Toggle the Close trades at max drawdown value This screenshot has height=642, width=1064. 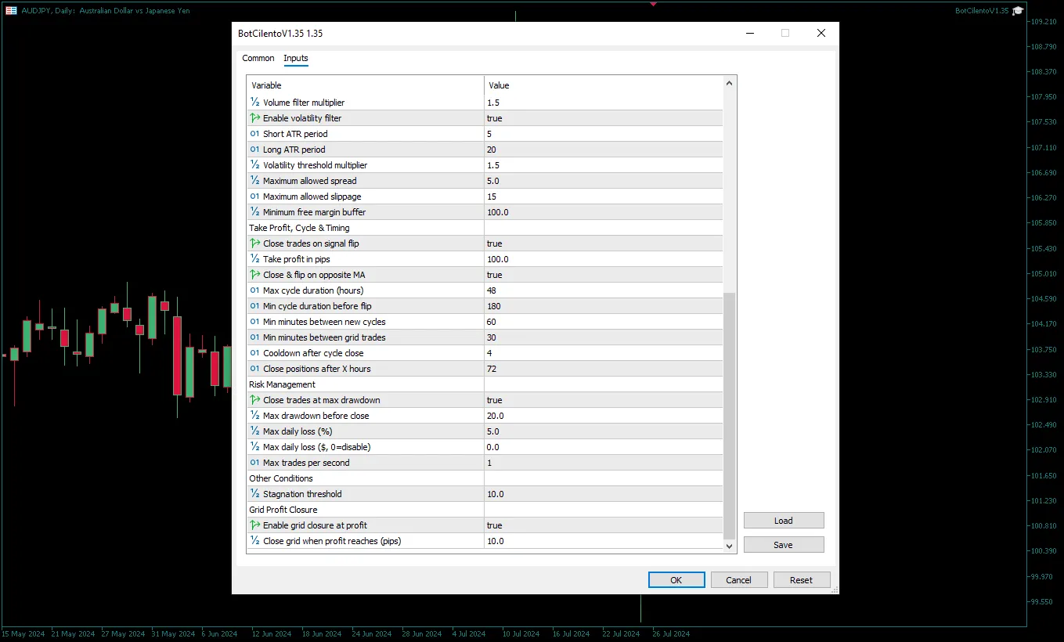coord(604,400)
